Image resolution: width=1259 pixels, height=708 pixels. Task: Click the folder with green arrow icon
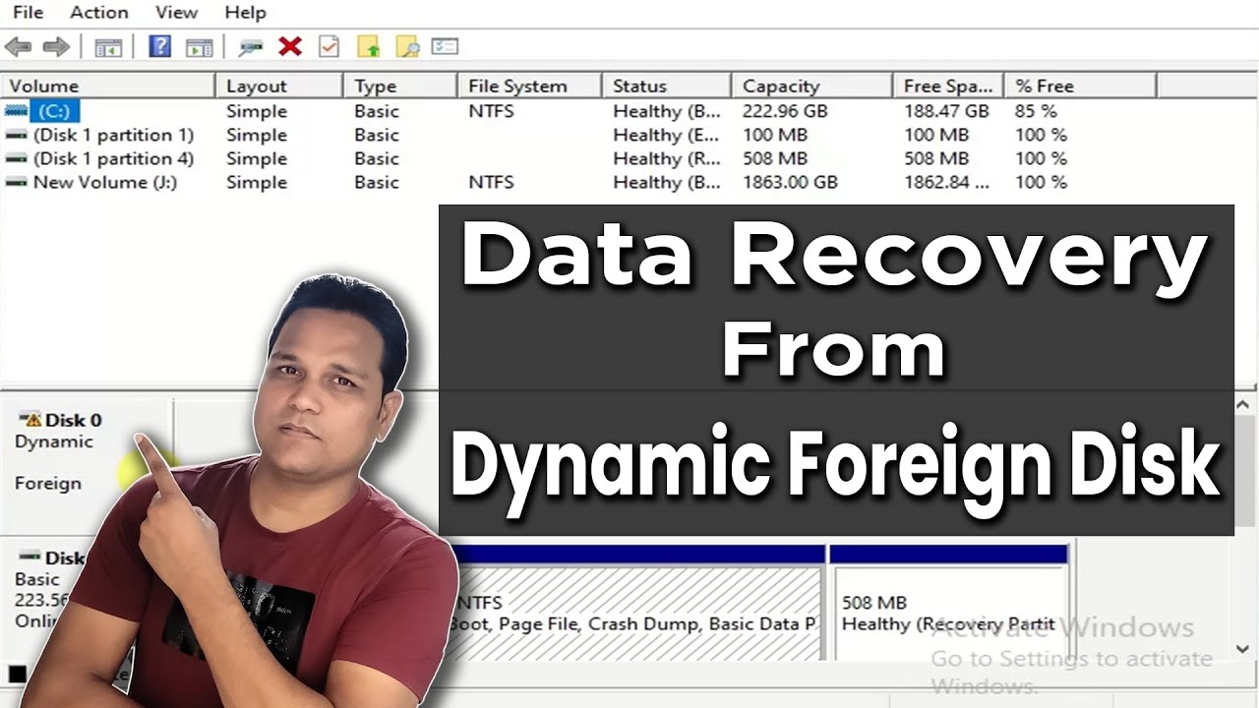(368, 46)
